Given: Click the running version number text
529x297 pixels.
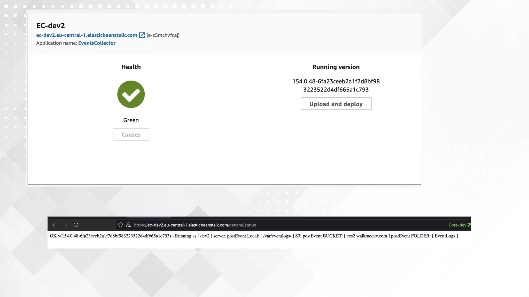Looking at the screenshot, I should point(336,85).
